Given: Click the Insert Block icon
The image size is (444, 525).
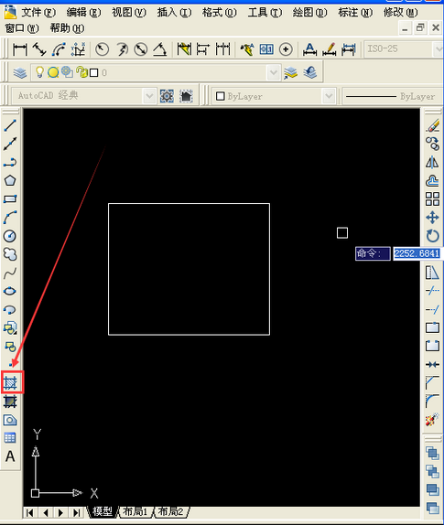Looking at the screenshot, I should point(10,328).
